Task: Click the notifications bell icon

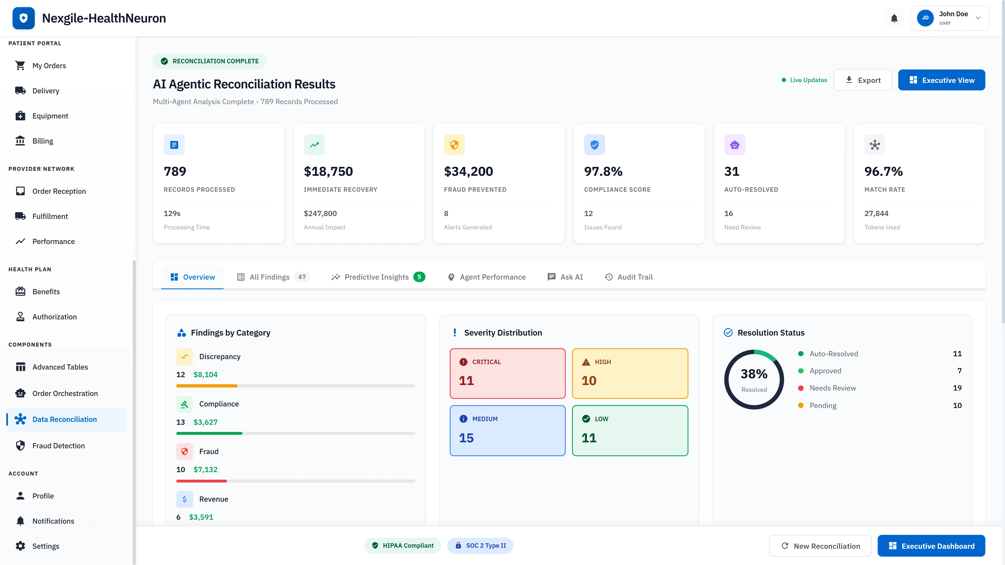Action: coord(894,18)
